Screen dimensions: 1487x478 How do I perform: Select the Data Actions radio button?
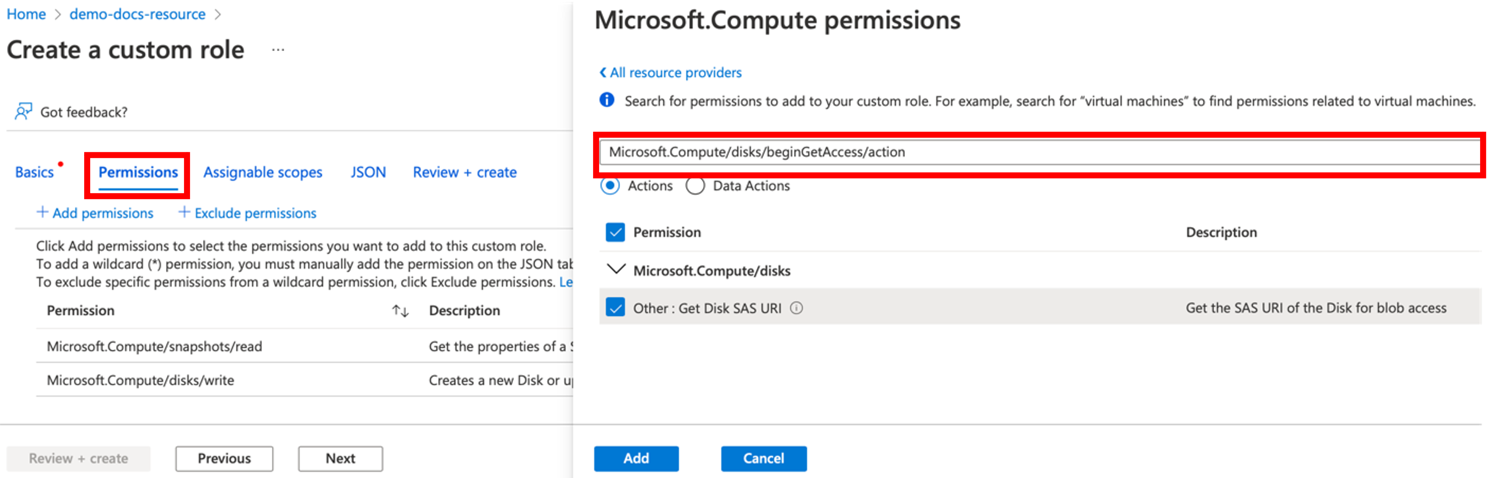(x=695, y=186)
